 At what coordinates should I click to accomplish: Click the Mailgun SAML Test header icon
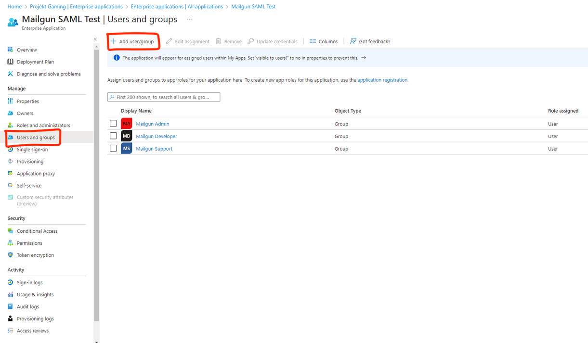[x=13, y=22]
